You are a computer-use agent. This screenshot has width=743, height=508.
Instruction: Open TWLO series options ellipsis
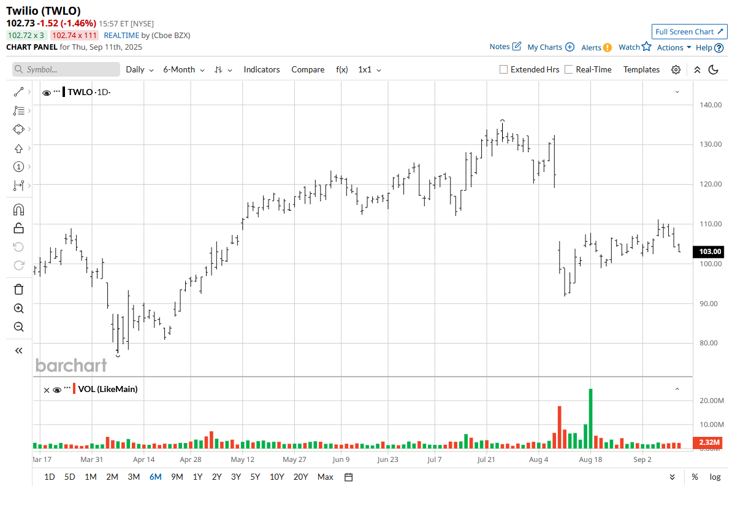(57, 91)
